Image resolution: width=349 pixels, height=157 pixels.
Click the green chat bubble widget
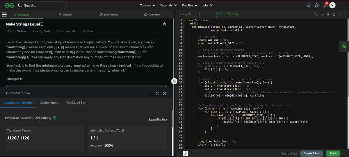[x=344, y=46]
